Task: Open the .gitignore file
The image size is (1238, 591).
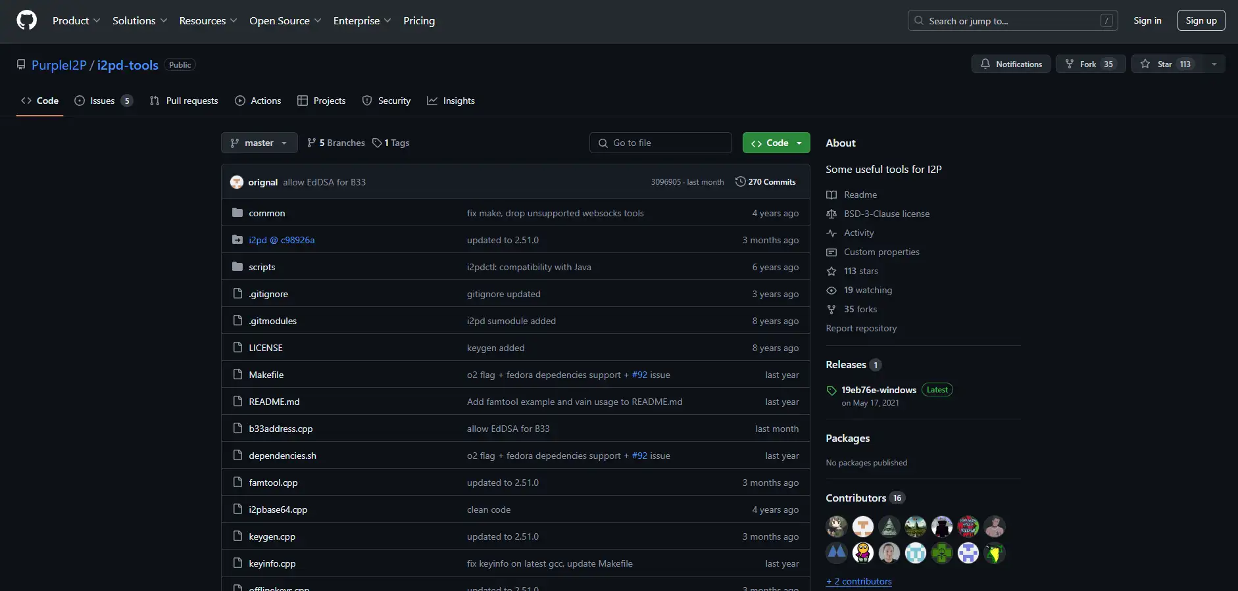Action: coord(268,294)
